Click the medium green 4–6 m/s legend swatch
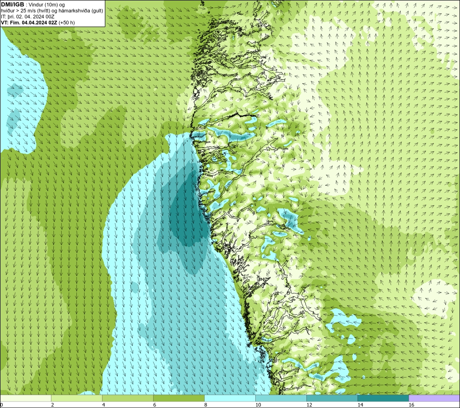The height and width of the screenshot is (408, 460). [128, 398]
